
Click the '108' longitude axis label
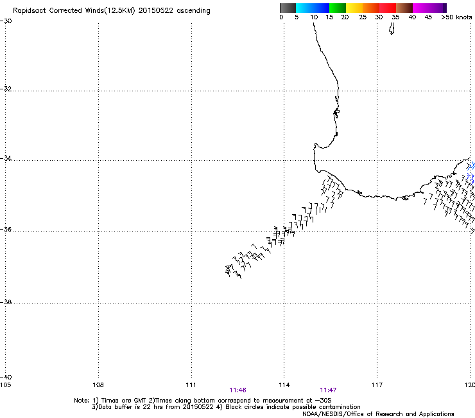(x=98, y=385)
